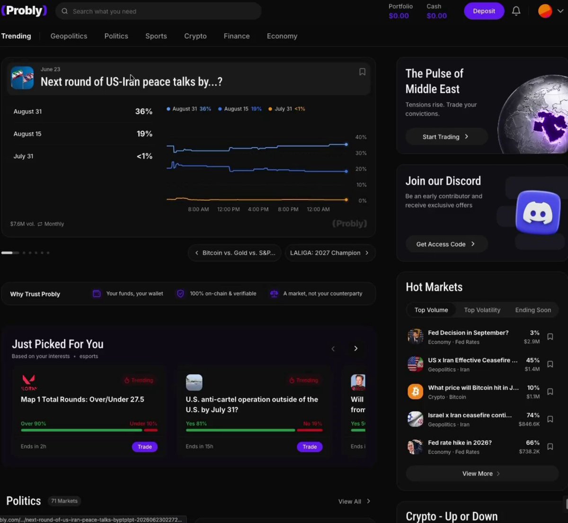The height and width of the screenshot is (523, 568).
Task: Select the July 31 outcome row
Action: (83, 156)
